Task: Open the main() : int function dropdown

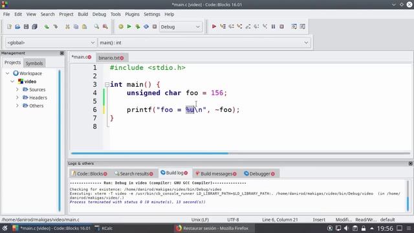Action: [x=204, y=43]
